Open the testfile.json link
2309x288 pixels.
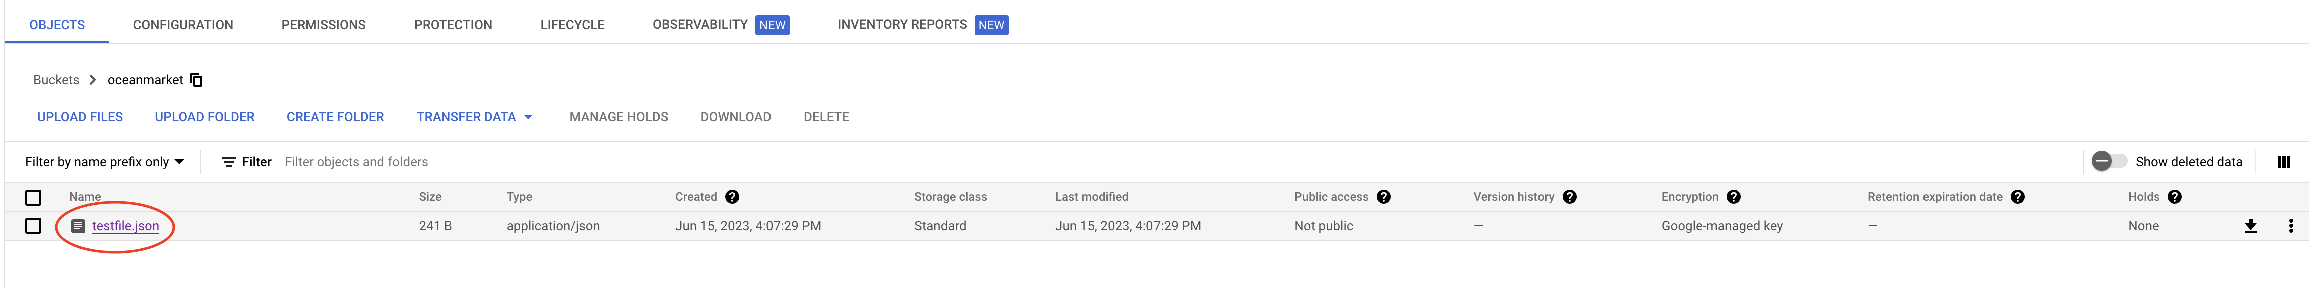(x=126, y=226)
